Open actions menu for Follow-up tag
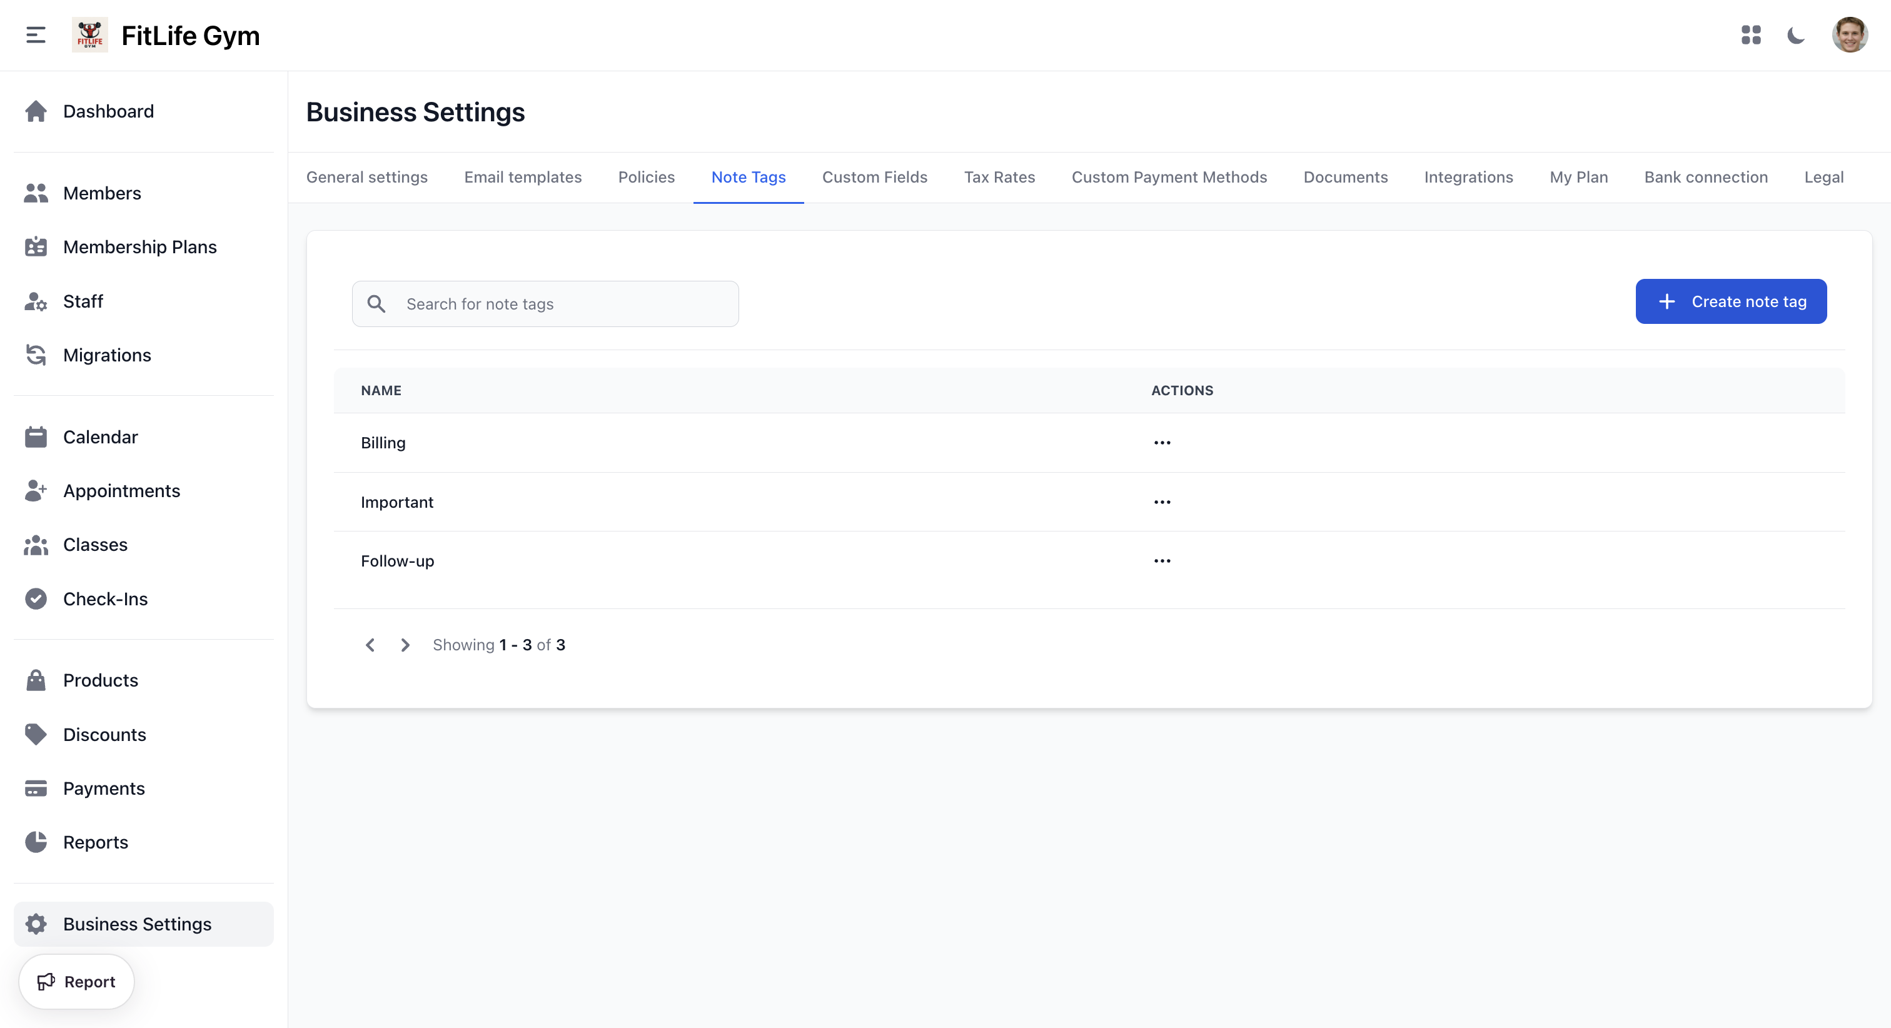Screen dimensions: 1891x1028 [1162, 560]
